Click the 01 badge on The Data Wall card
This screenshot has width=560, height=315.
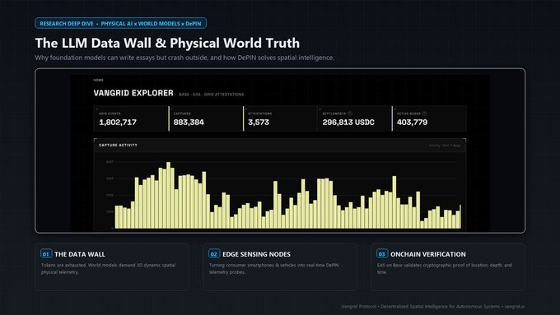pos(46,253)
